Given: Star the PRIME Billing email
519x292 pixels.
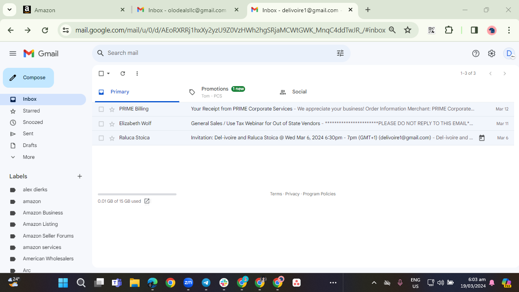Looking at the screenshot, I should [112, 109].
